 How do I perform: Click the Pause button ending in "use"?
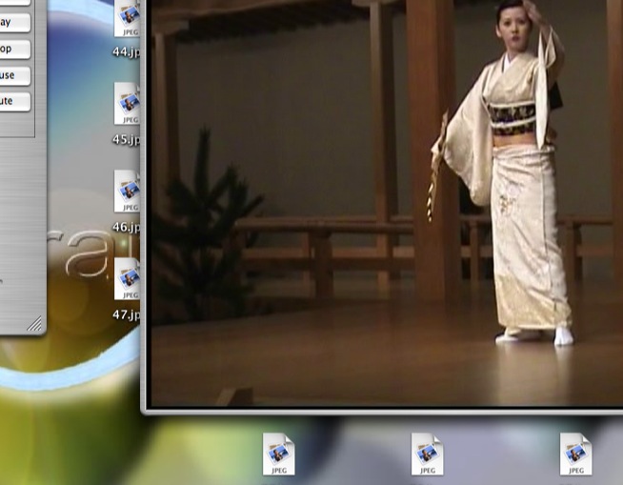pyautogui.click(x=14, y=75)
